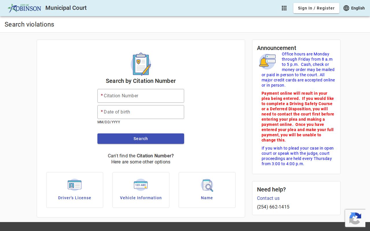Click the Search by Citation Number heading
The image size is (370, 231).
click(x=141, y=81)
